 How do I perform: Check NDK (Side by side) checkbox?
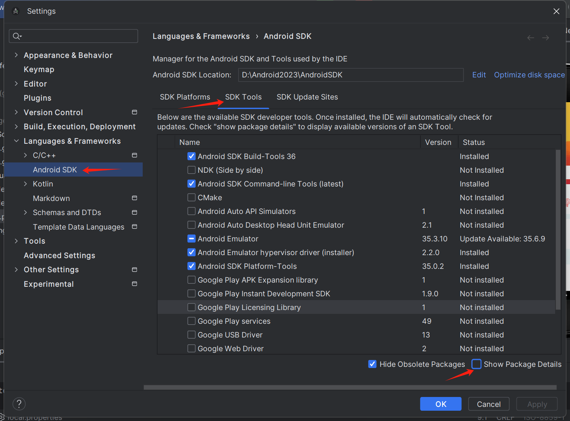(x=192, y=170)
